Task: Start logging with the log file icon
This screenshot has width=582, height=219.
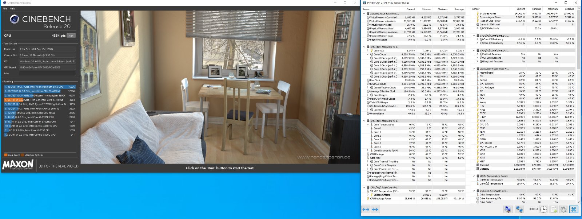Action: pos(554,210)
